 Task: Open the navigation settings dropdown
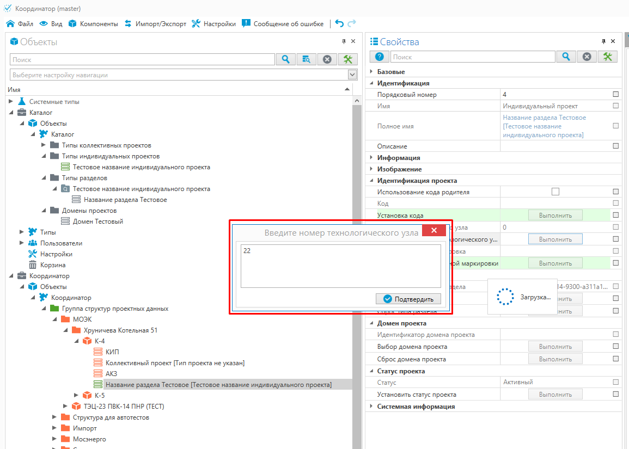352,75
